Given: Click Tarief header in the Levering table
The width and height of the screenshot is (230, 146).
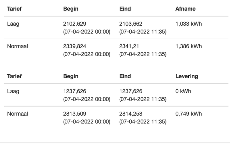Looking at the screenshot, I should pos(14,76).
